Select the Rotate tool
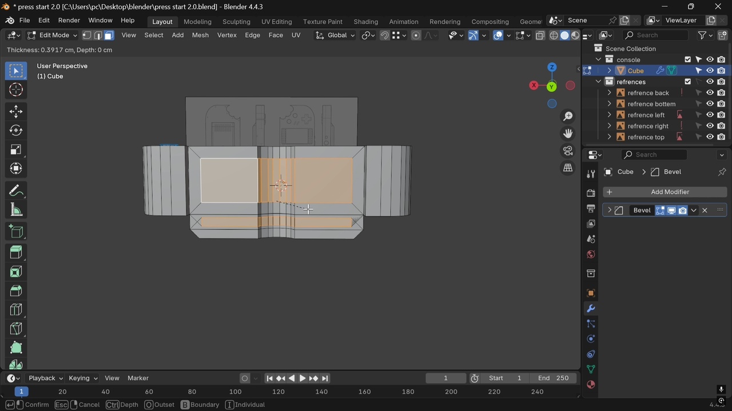Image resolution: width=732 pixels, height=411 pixels. 16,130
